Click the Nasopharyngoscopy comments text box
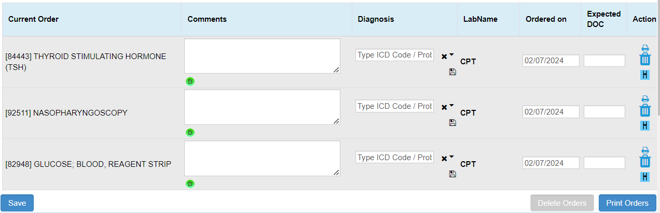The width and height of the screenshot is (660, 213). [x=262, y=107]
